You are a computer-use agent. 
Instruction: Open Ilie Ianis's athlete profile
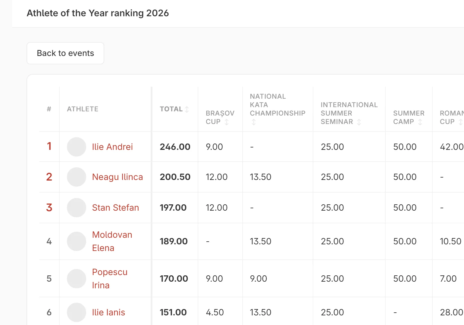(108, 312)
